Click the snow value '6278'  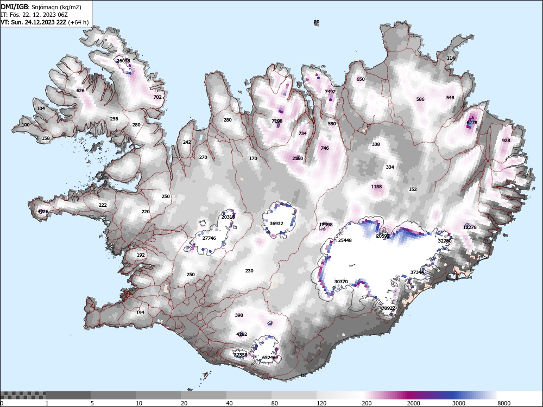click(472, 123)
